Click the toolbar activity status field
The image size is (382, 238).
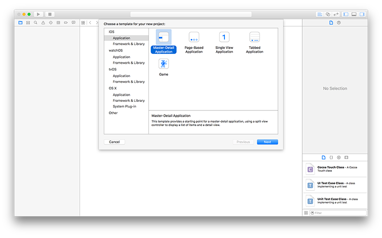point(191,14)
